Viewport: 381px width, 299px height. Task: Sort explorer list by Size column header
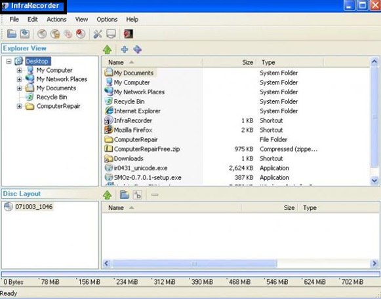(x=230, y=62)
